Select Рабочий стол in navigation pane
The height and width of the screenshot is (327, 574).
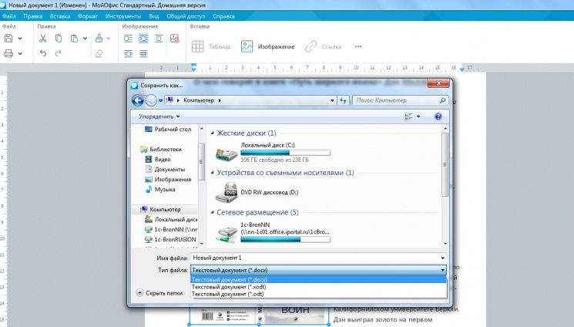(x=168, y=129)
